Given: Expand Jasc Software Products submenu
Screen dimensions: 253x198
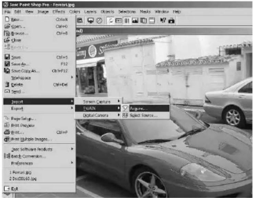Looking at the screenshot, I should click(39, 149).
